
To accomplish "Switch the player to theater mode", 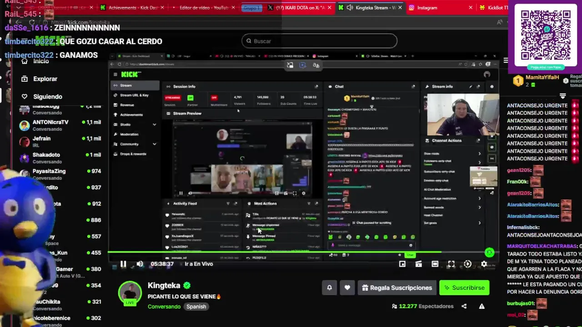I will [435, 264].
